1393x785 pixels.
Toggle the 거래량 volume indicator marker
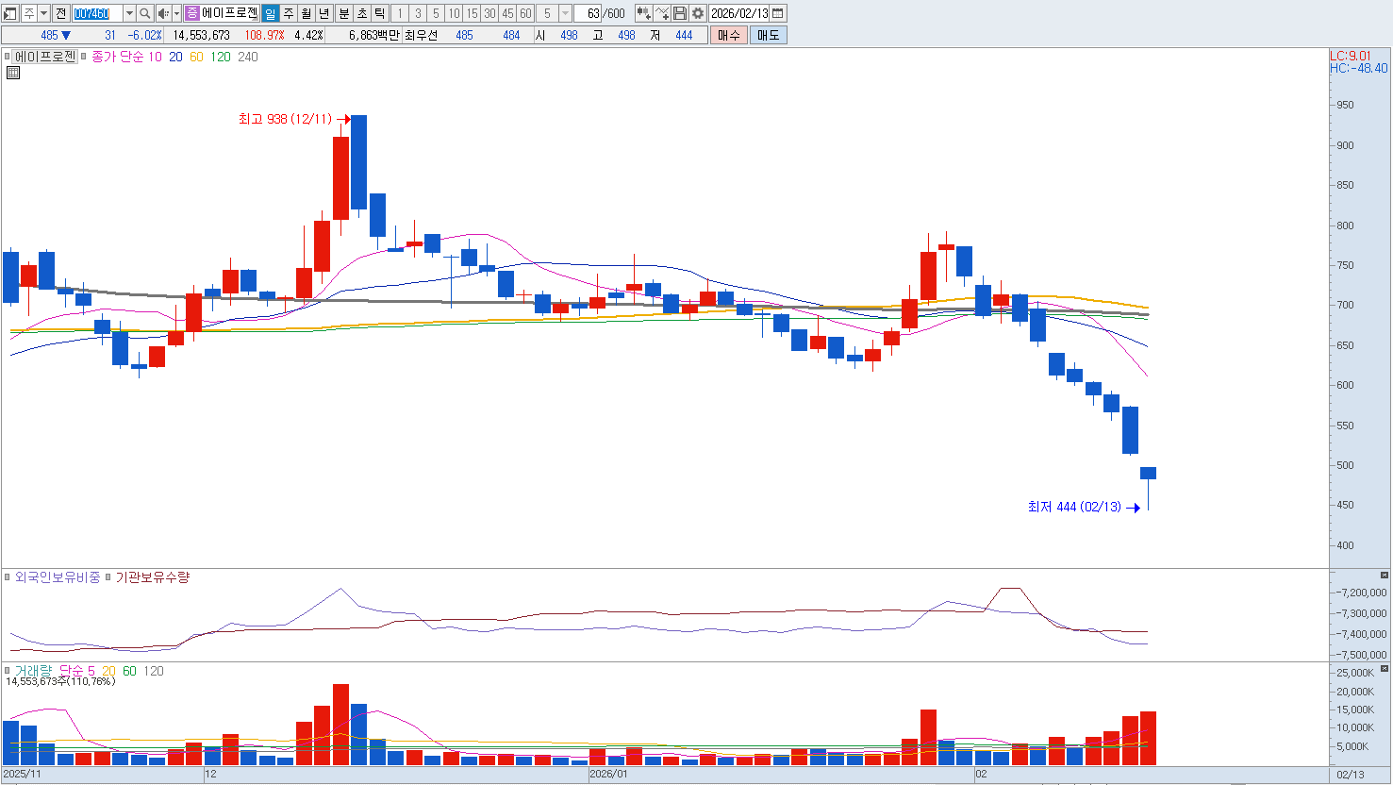(8, 671)
